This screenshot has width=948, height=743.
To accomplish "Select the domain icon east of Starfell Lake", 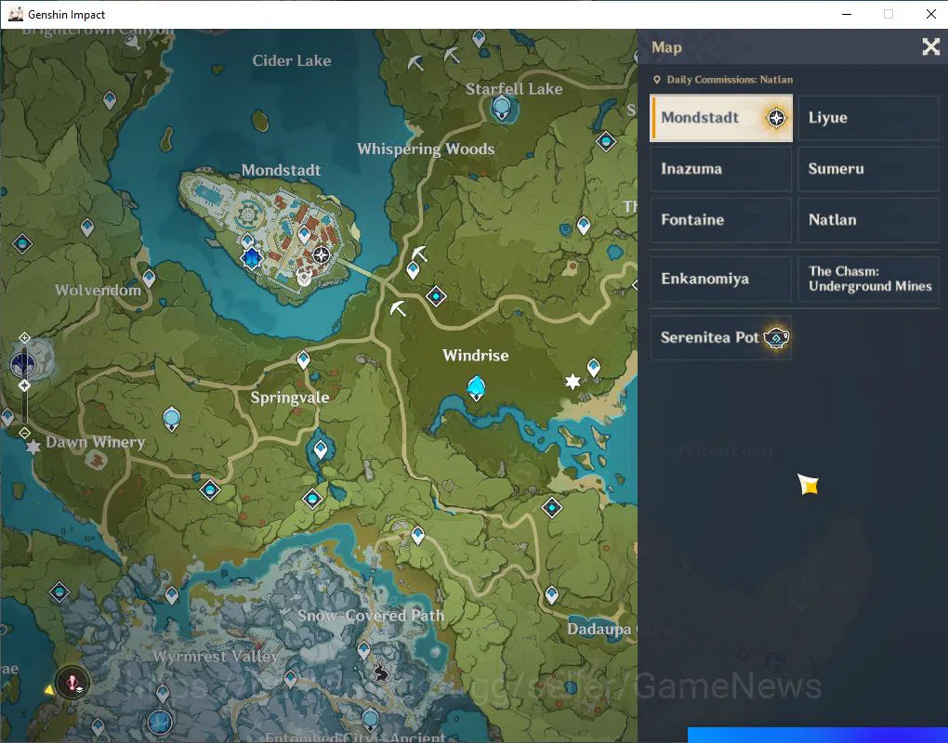I will pos(606,142).
